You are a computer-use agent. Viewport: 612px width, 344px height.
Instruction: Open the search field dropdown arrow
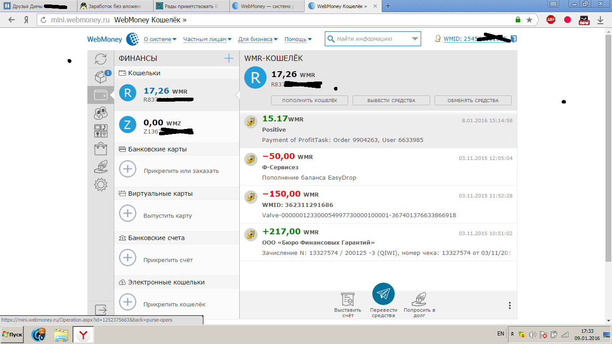(414, 39)
